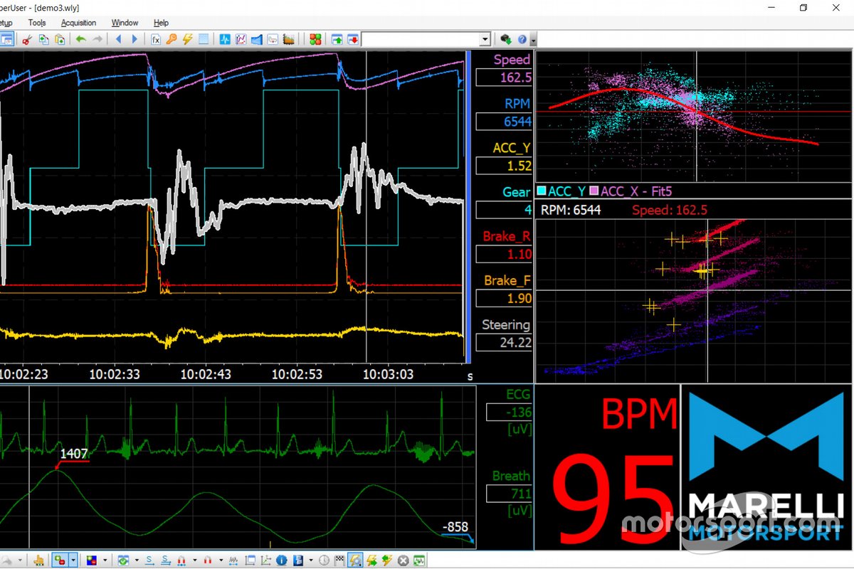Screen dimensions: 854x569
Task: Click the XY chart icon
Action: click(x=241, y=39)
